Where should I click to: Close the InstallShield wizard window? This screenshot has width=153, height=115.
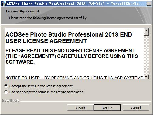149,4
